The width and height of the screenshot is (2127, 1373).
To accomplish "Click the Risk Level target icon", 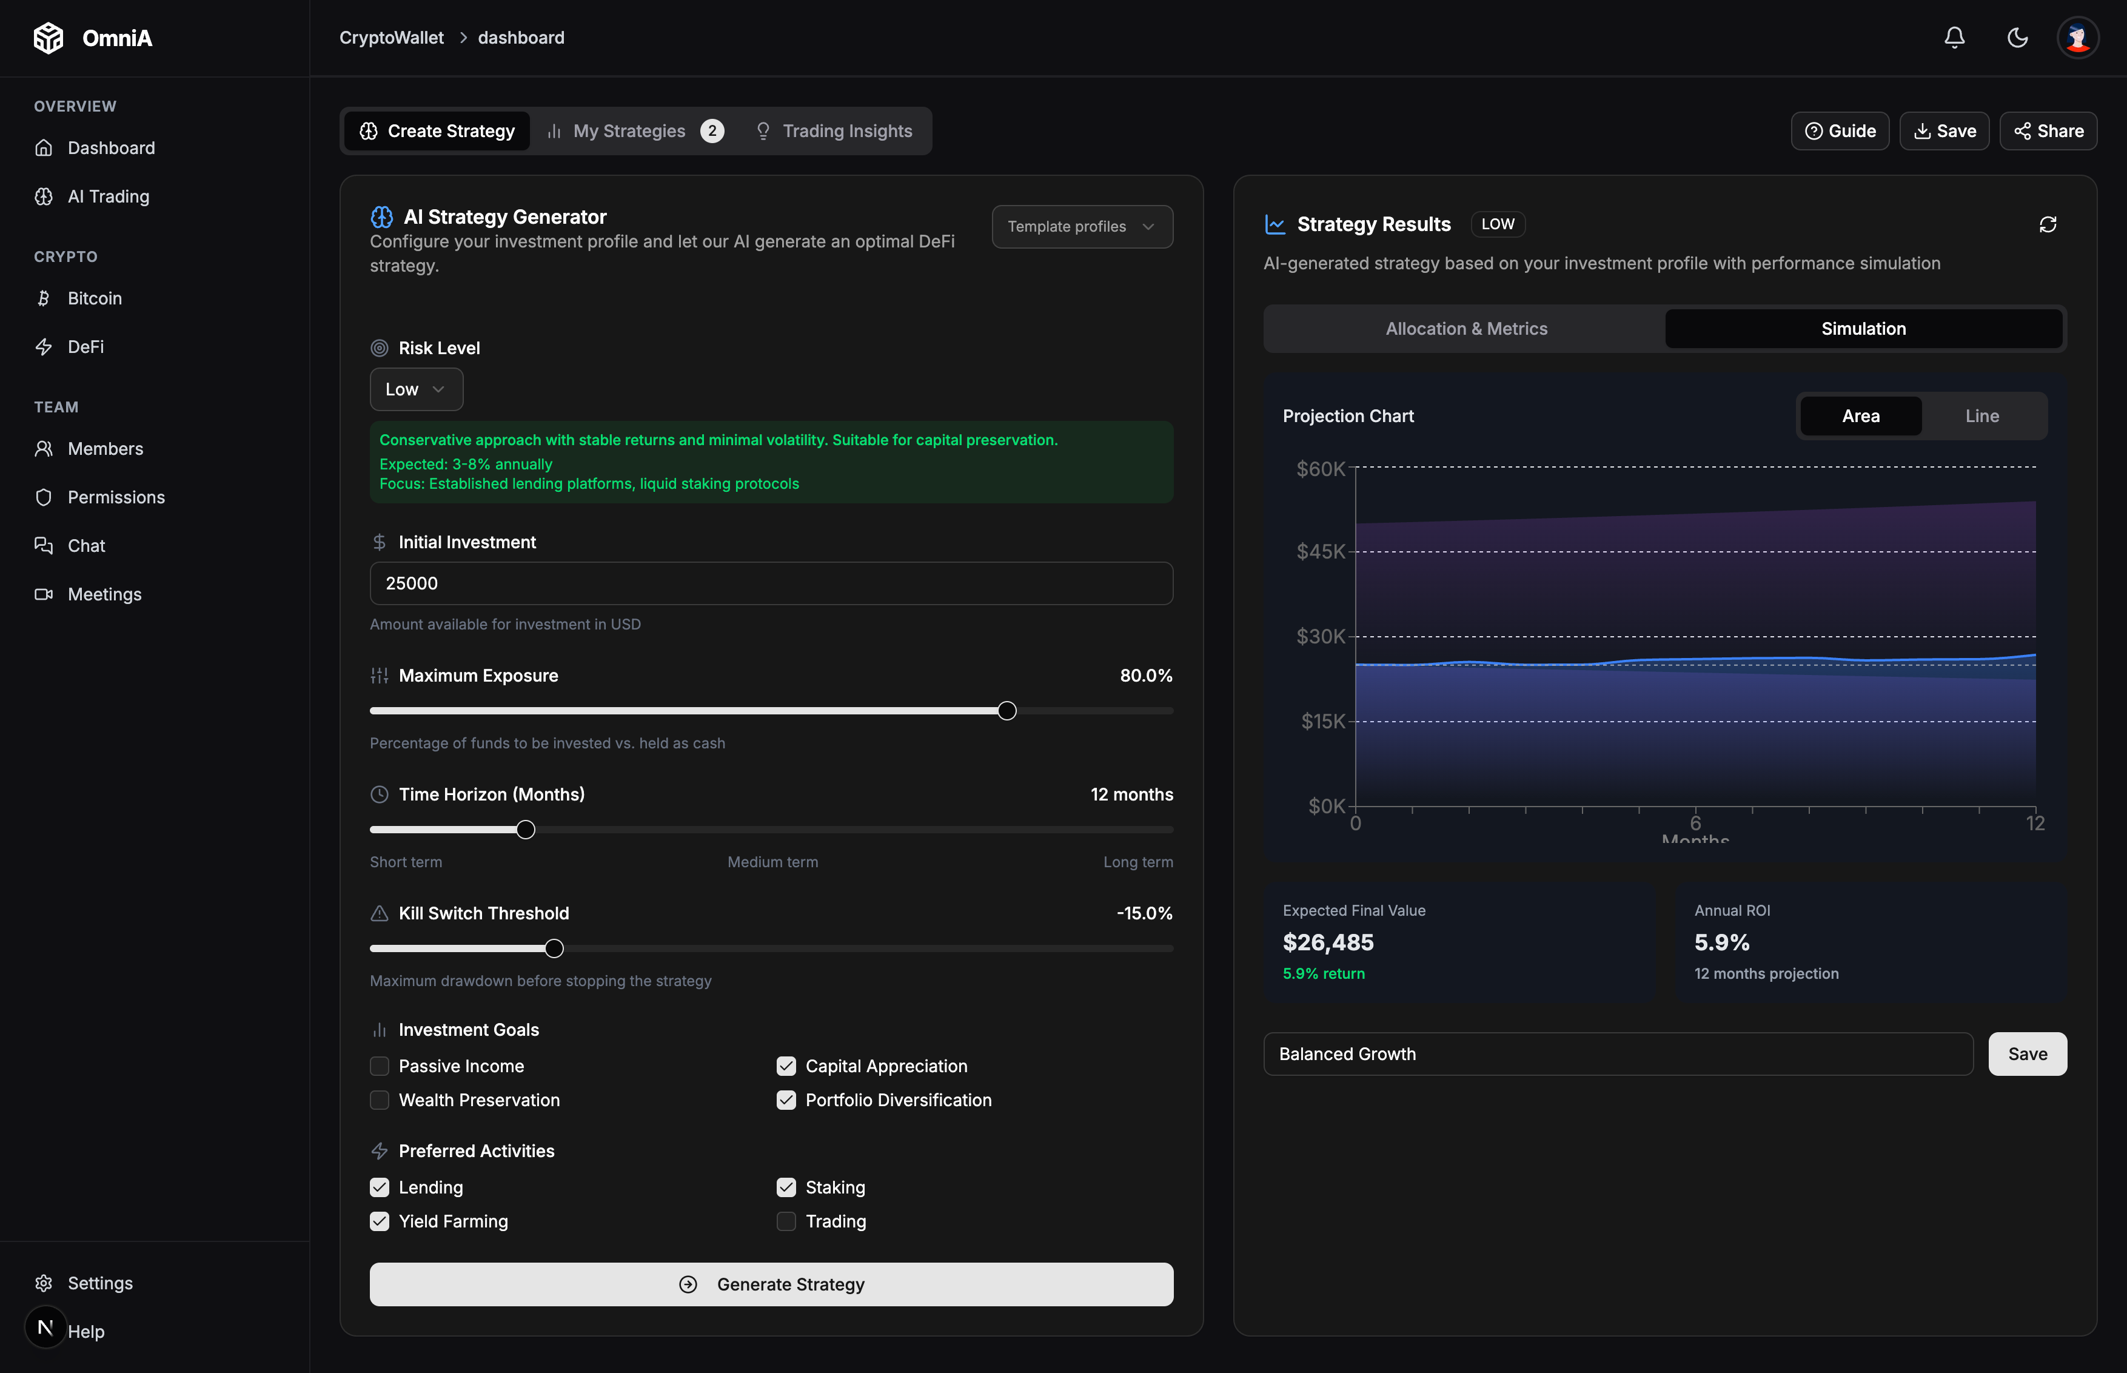I will [380, 347].
